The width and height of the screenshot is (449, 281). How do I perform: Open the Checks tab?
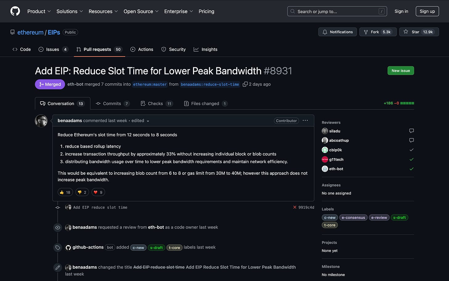click(x=157, y=103)
